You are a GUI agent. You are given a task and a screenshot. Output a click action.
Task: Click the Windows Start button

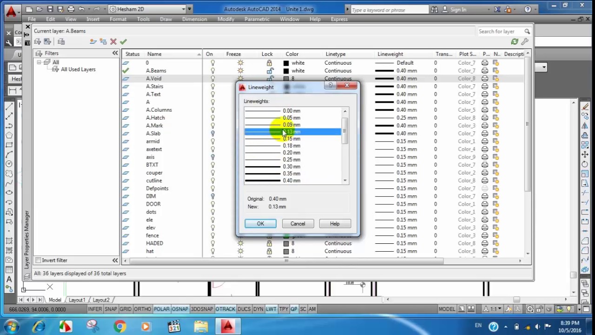11,326
